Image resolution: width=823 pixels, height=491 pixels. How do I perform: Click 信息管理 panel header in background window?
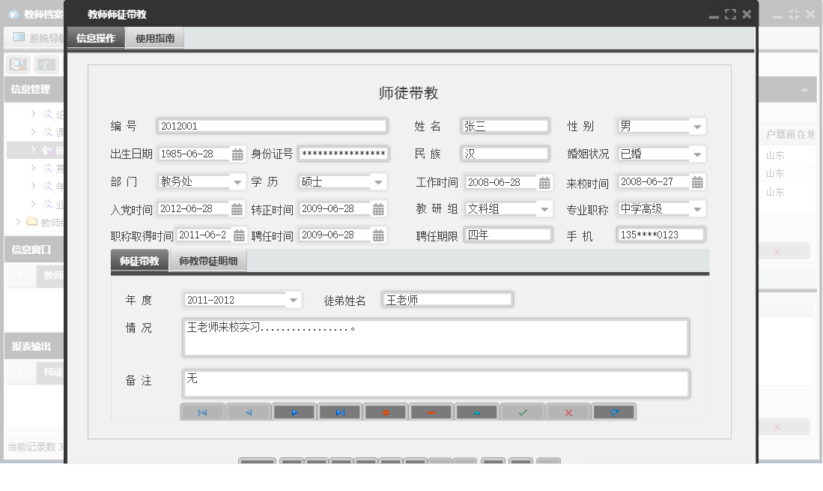pos(34,90)
